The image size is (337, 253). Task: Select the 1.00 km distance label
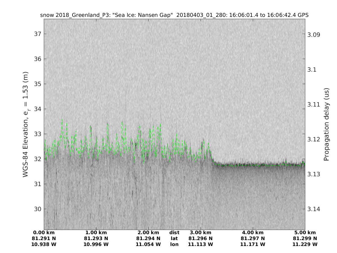(x=96, y=233)
